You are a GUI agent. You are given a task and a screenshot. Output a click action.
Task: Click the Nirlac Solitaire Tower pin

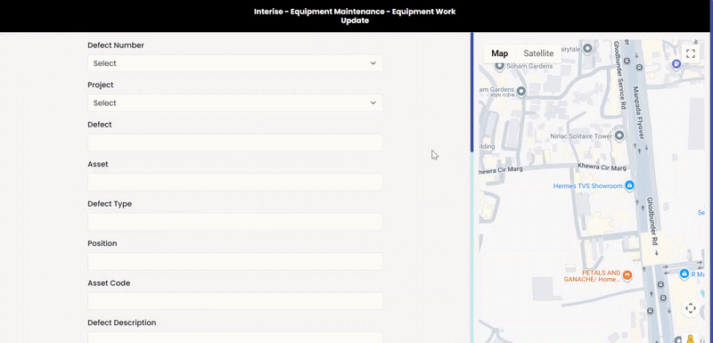[619, 135]
